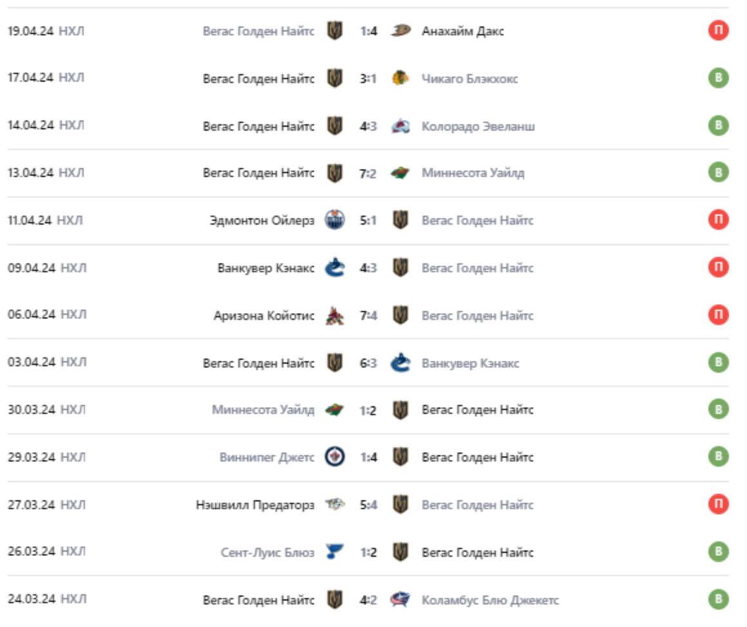Click the 5:1 score of the Эдмонтон match
The height and width of the screenshot is (627, 747).
[x=368, y=220]
